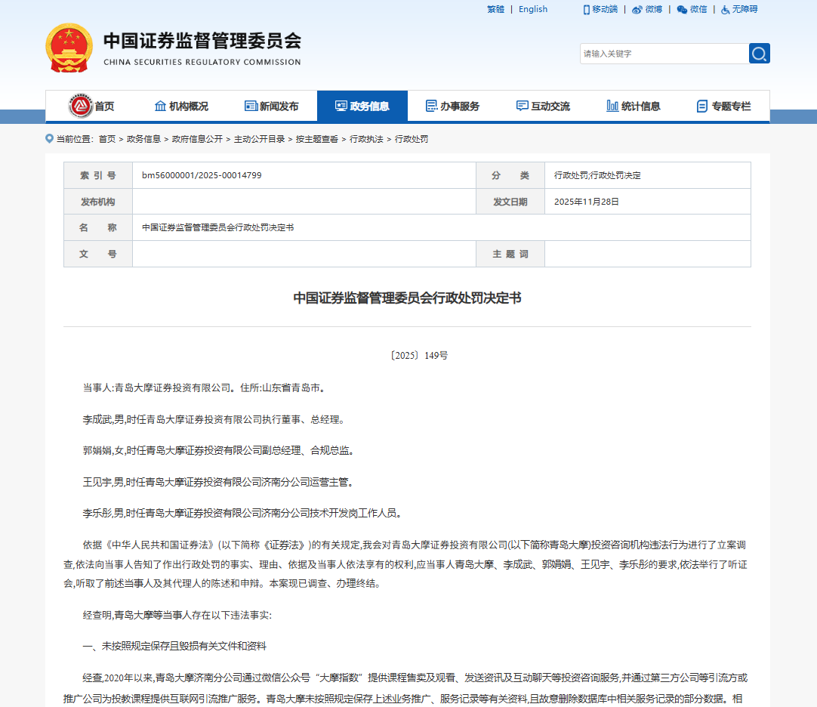Click the search magnifier icon

click(x=759, y=53)
